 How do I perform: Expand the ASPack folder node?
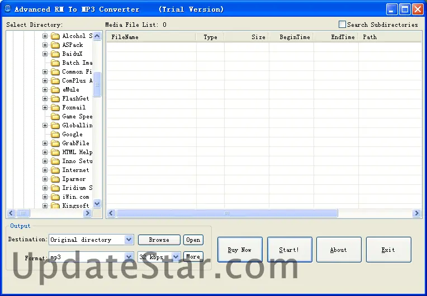coord(45,45)
